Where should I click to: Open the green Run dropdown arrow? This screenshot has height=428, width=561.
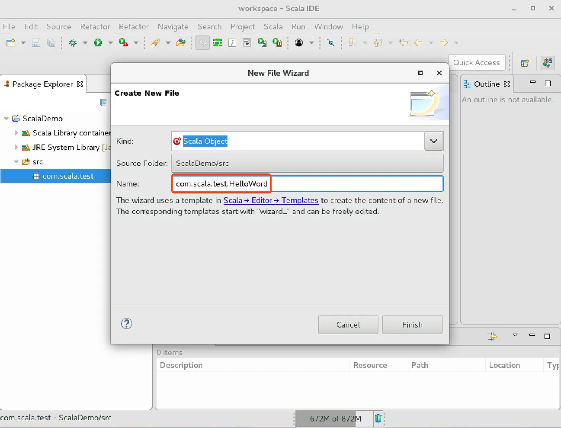tap(110, 42)
